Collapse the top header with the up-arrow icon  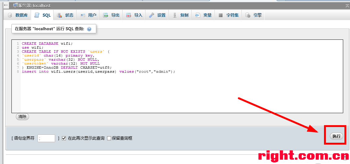348,6
